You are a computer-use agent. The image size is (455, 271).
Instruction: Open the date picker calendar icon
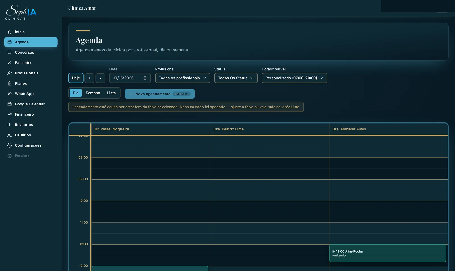pyautogui.click(x=145, y=78)
